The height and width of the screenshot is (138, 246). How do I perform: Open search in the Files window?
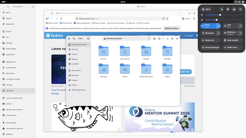coord(74,39)
